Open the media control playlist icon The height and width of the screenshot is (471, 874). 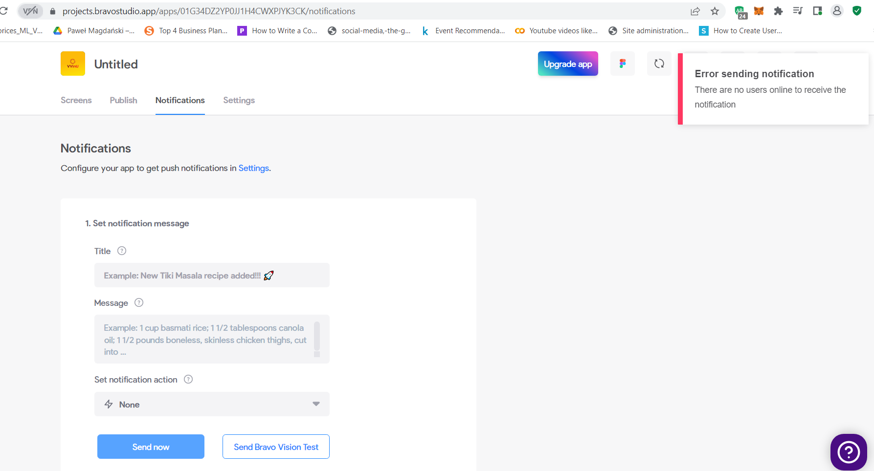798,11
